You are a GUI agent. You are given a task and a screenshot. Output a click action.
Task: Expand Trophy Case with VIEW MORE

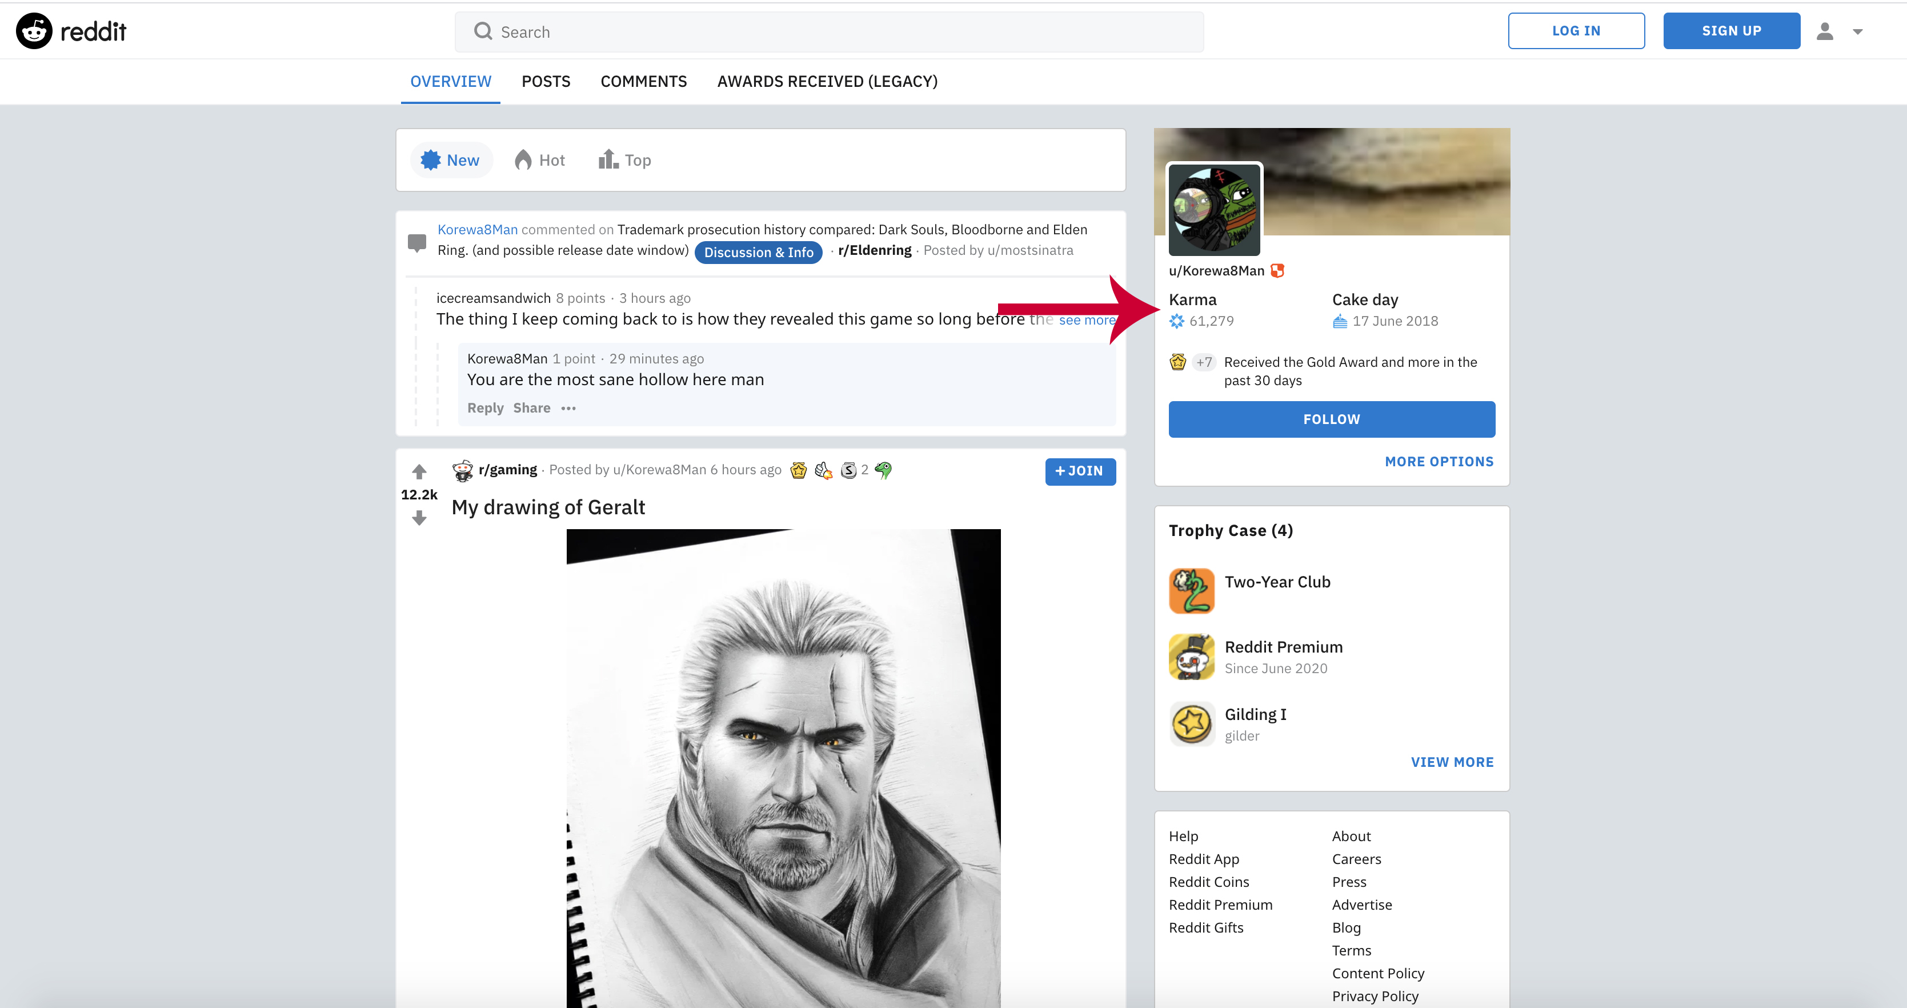tap(1452, 762)
